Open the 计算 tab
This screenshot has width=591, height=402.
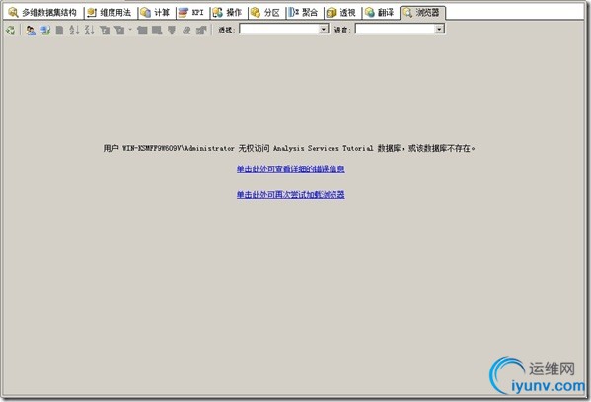coord(156,13)
